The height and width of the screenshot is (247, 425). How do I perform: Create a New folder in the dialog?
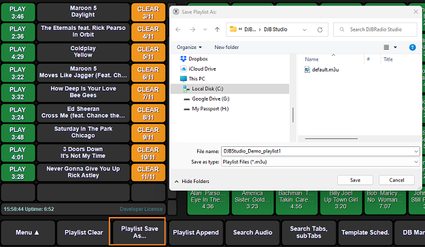coord(226,47)
